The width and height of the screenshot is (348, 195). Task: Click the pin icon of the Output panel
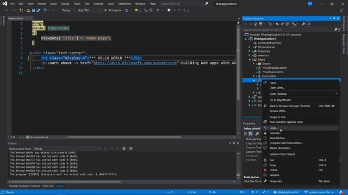coord(234,143)
